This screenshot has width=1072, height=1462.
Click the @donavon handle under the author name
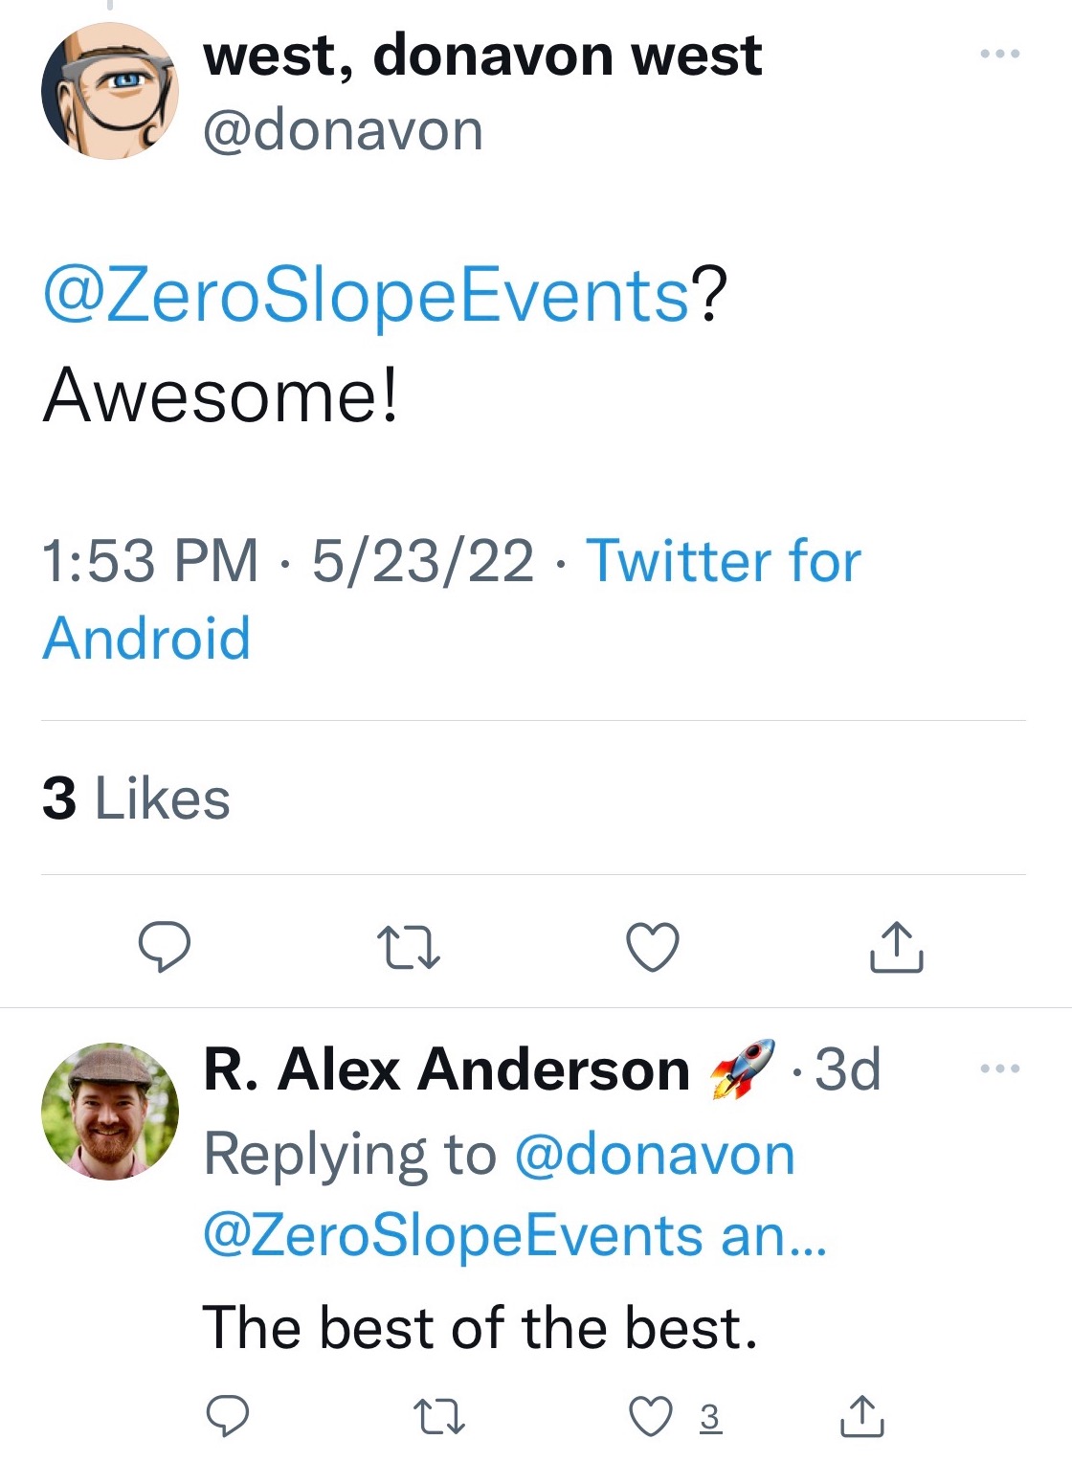pos(343,130)
